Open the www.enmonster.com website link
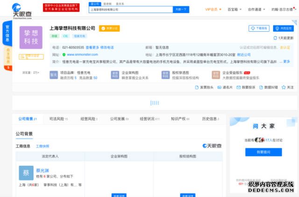This screenshot has height=197, width=299. click(82, 54)
